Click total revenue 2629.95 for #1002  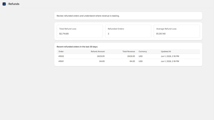[x=131, y=56]
